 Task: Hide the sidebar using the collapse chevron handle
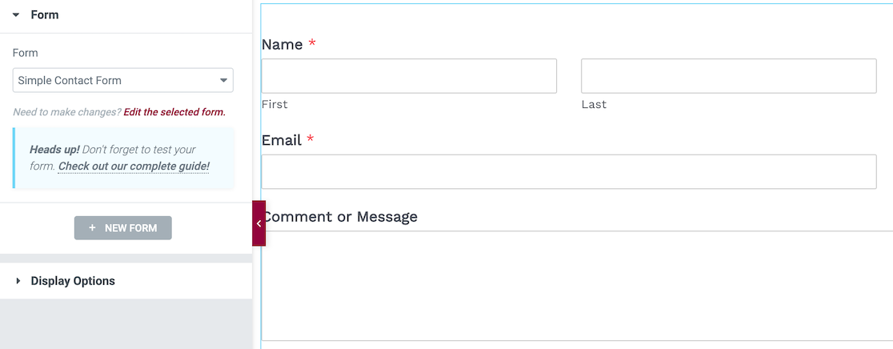click(258, 223)
